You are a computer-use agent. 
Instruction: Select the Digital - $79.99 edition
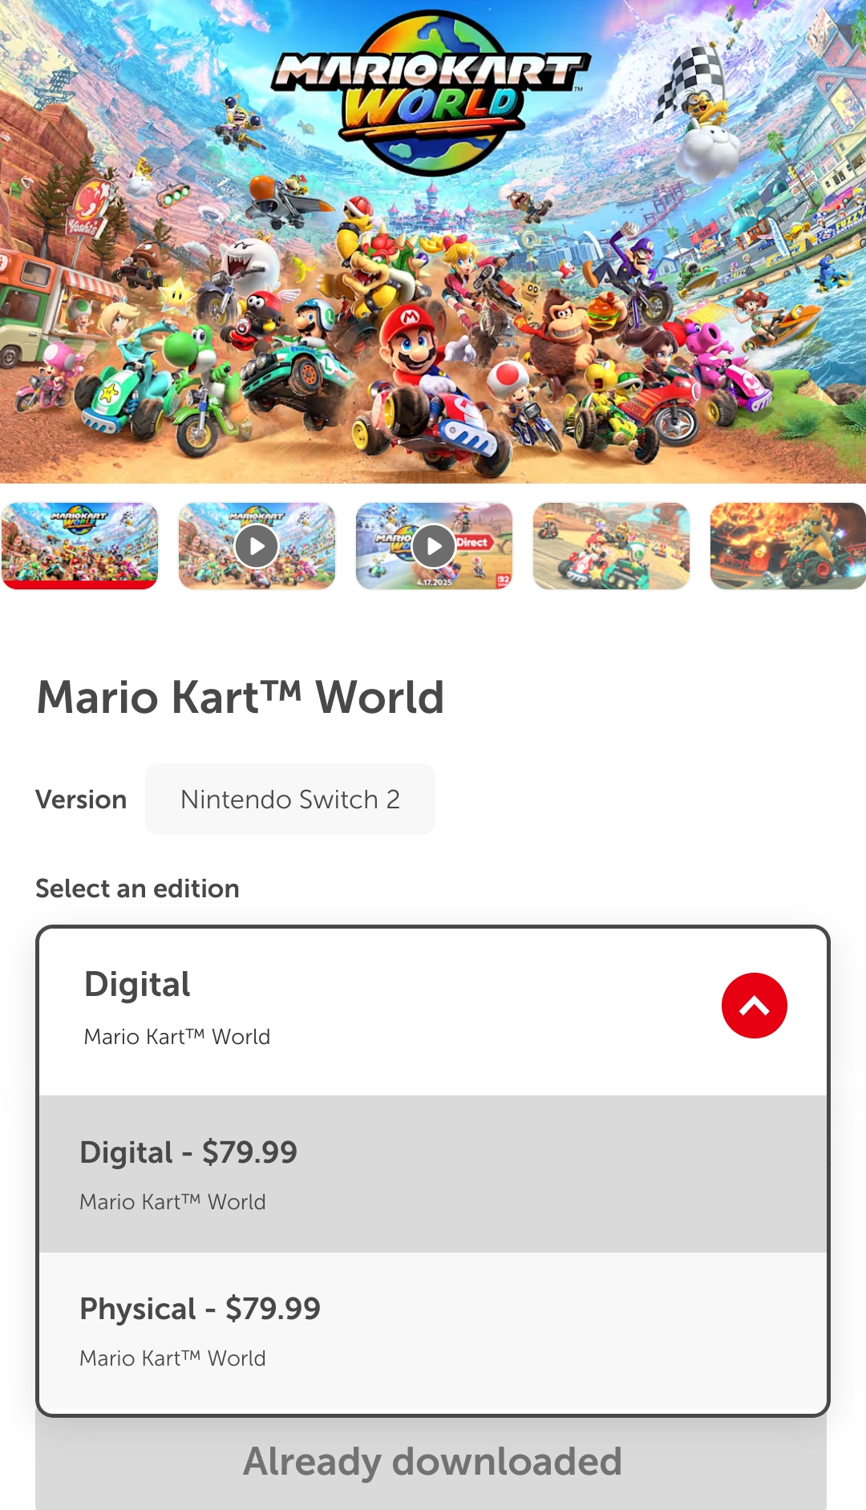[433, 1174]
